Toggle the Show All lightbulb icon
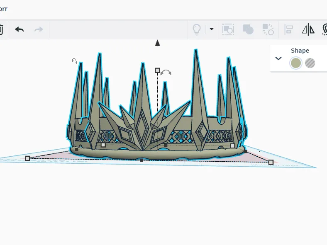The width and height of the screenshot is (327, 245). click(196, 29)
